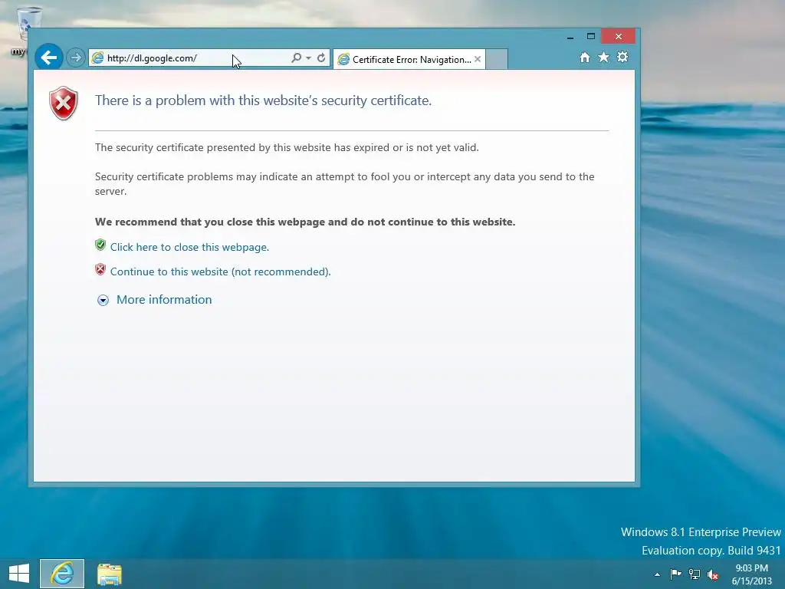Click the muted volume speaker tray icon
The height and width of the screenshot is (589, 785).
click(713, 574)
